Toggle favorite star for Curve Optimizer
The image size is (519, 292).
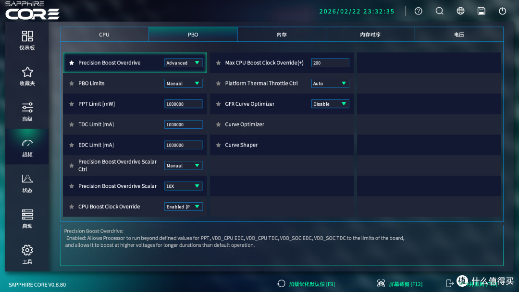[219, 124]
